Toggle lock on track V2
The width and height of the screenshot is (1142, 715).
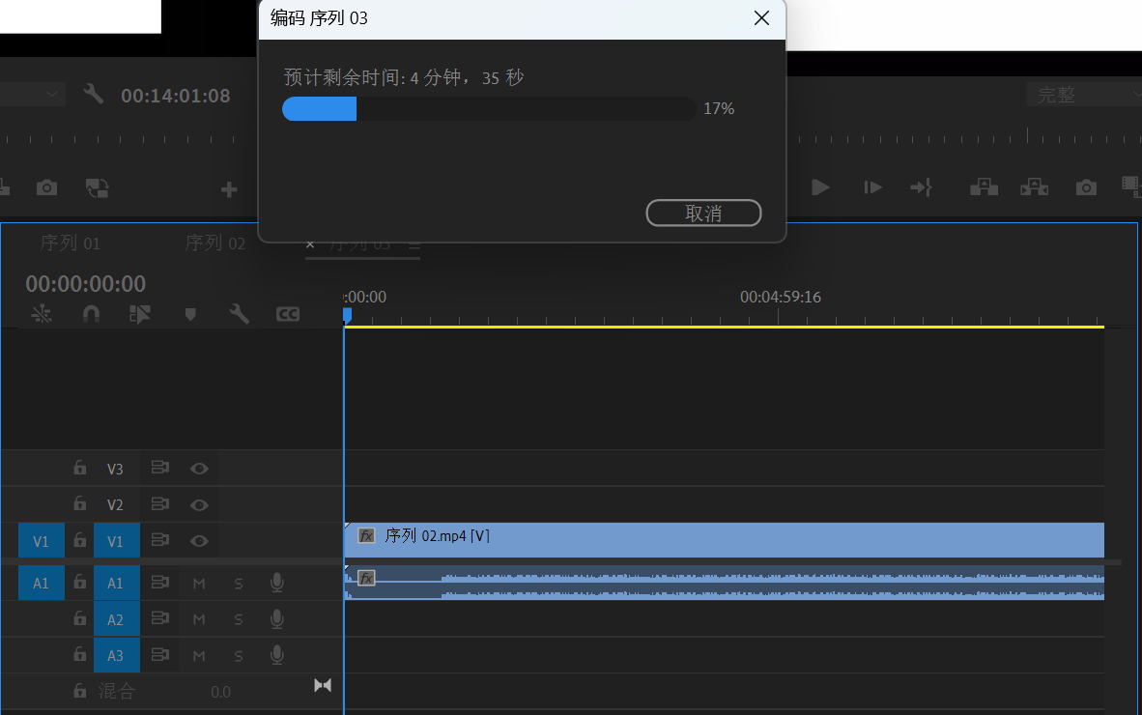click(80, 503)
